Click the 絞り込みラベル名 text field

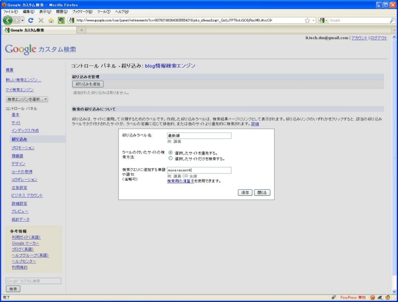(199, 136)
